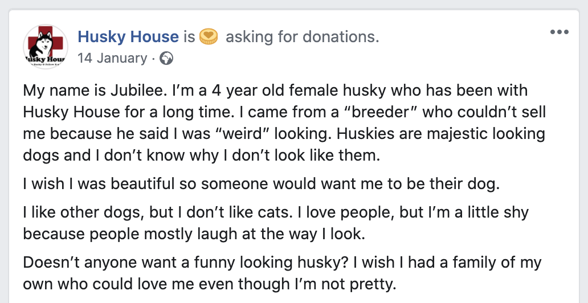
Task: Open the three-dot post options menu
Action: 560,32
